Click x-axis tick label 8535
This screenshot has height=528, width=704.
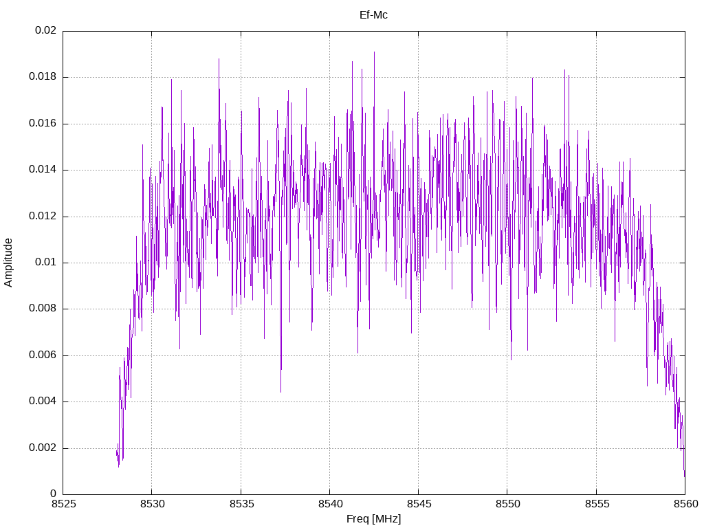(x=241, y=504)
